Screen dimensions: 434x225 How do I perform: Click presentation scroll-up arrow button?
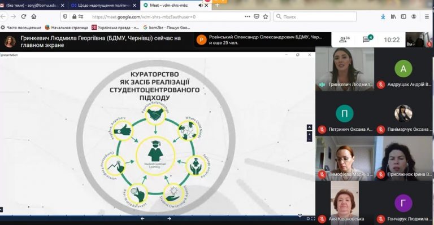[310, 127]
